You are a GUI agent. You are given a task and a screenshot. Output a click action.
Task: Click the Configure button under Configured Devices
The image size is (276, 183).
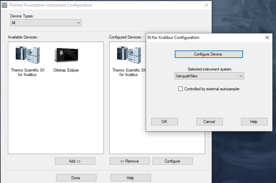[173, 161]
